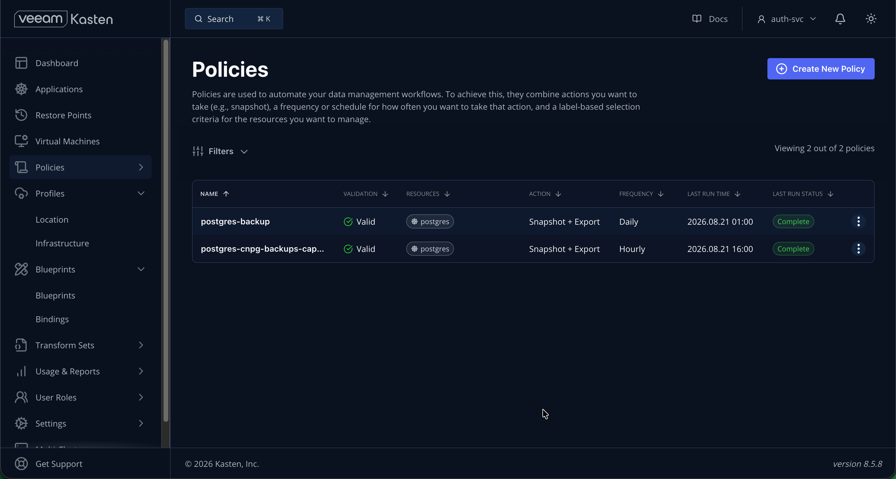Click postgres resource tag in postgres-backup row
Screen dimensions: 896x479
[x=430, y=222]
